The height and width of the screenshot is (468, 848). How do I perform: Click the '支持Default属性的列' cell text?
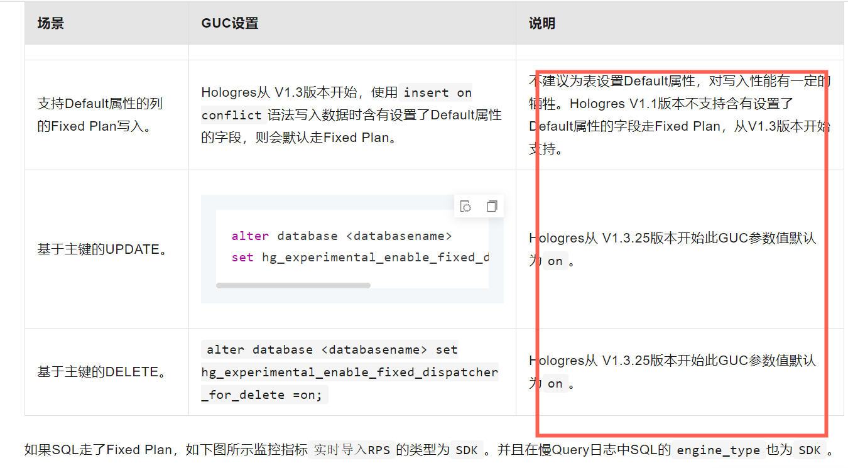(100, 104)
